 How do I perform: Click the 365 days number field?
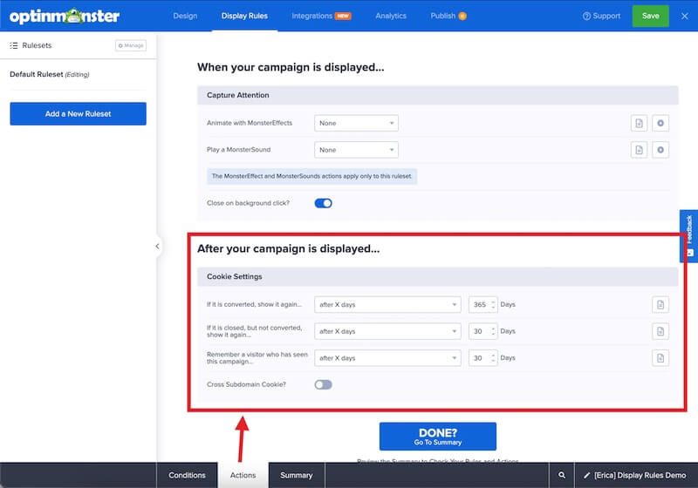click(x=480, y=305)
